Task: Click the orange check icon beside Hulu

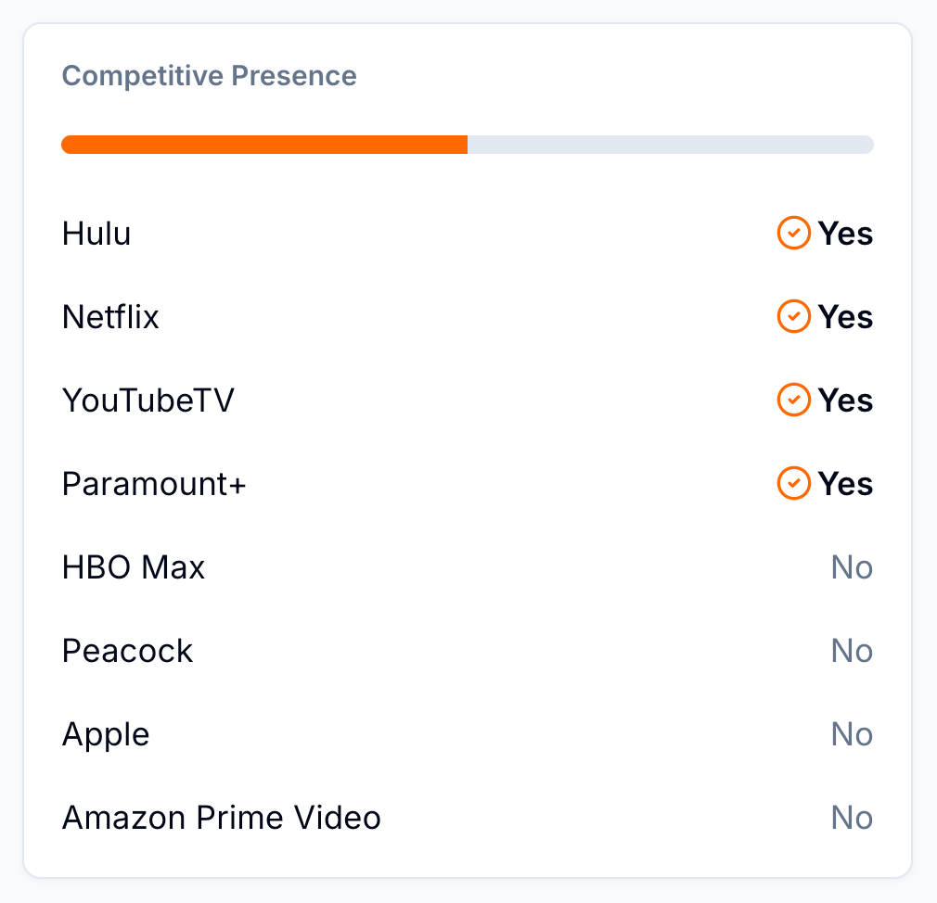Action: point(794,233)
